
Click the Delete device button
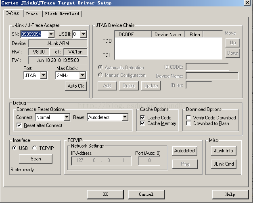point(129,86)
